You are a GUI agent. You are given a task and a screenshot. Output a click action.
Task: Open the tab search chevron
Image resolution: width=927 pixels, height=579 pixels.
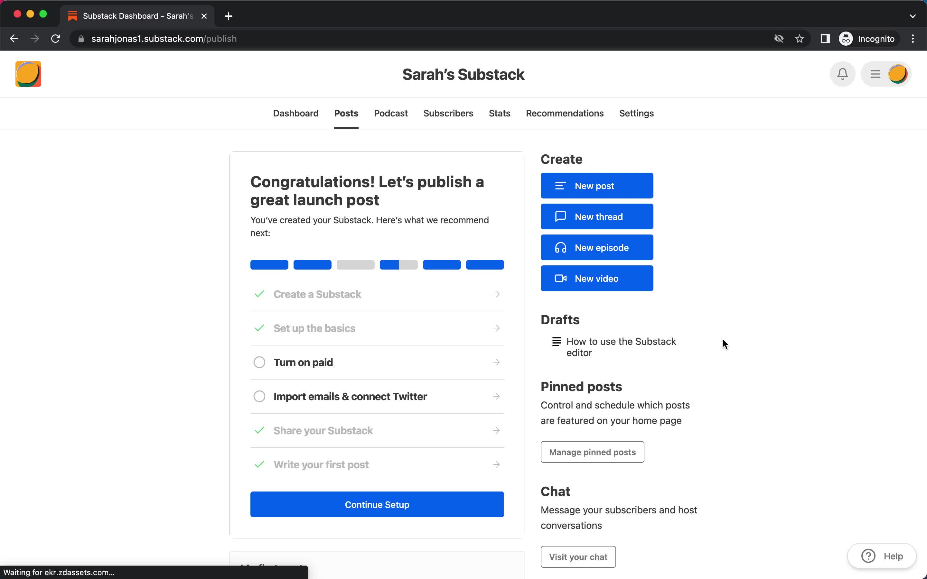(913, 16)
